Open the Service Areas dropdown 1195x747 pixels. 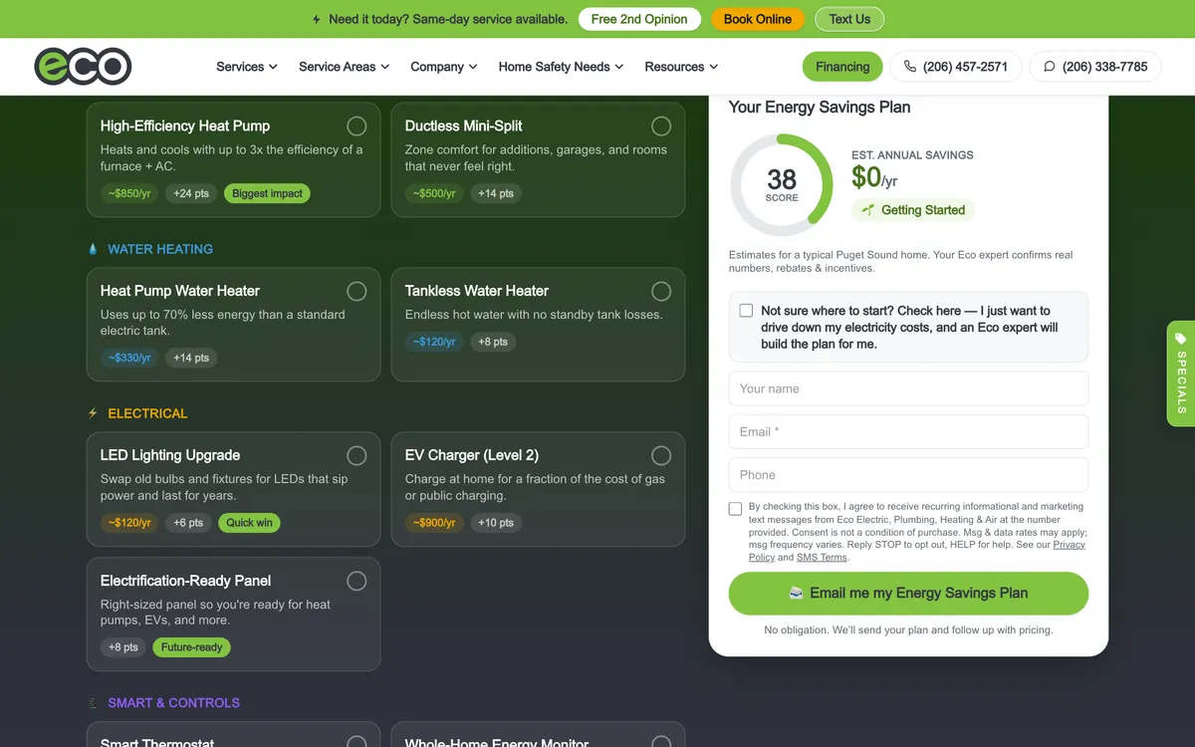pyautogui.click(x=345, y=67)
